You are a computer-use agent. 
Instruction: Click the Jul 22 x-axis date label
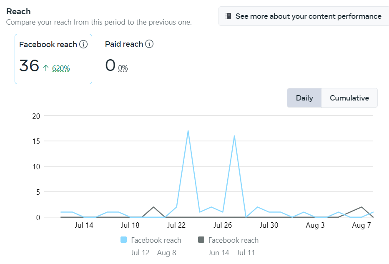176,225
